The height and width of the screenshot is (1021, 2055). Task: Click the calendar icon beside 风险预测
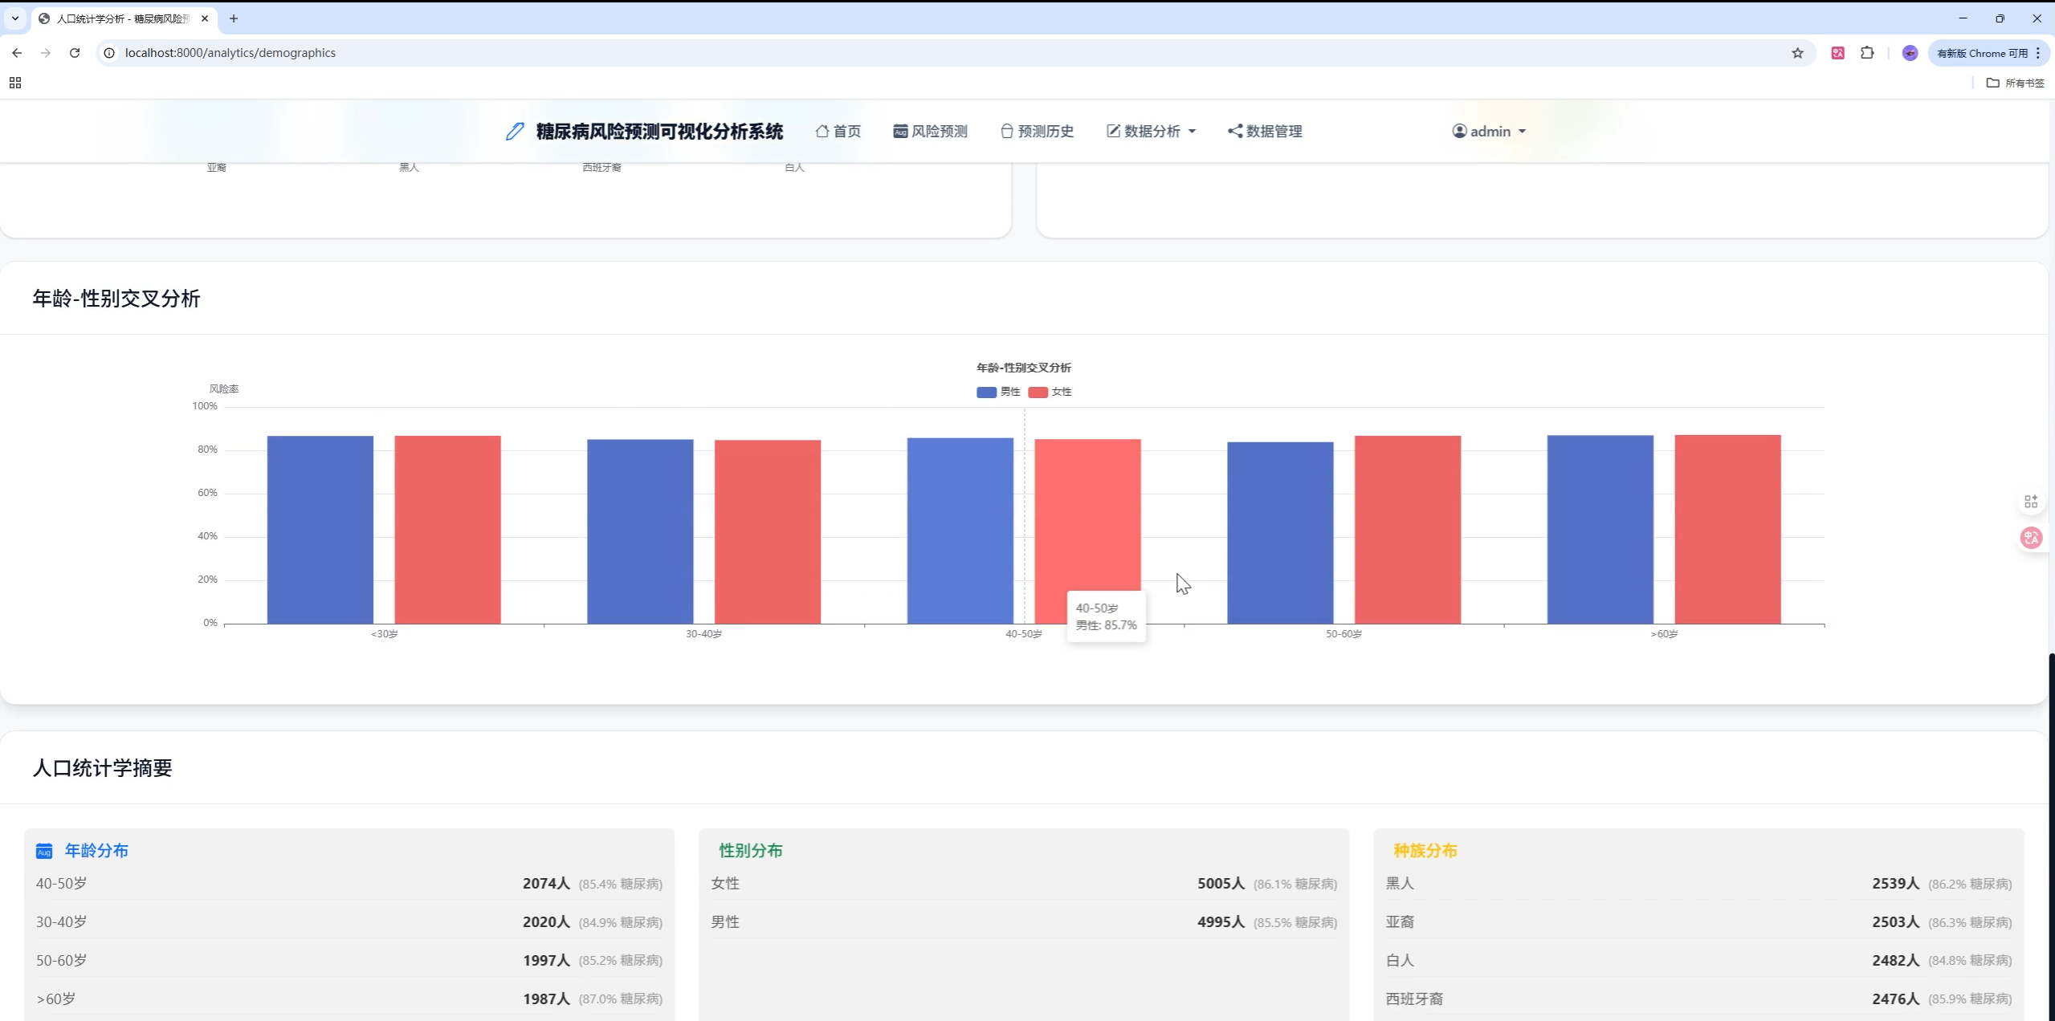899,131
